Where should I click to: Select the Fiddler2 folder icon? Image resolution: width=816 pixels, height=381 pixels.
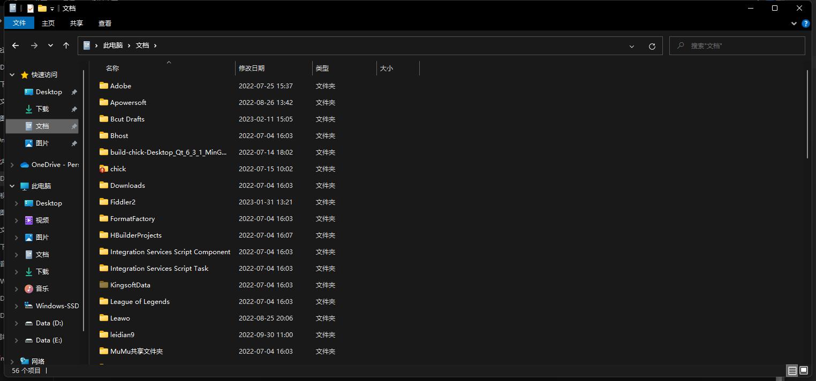[x=104, y=202]
